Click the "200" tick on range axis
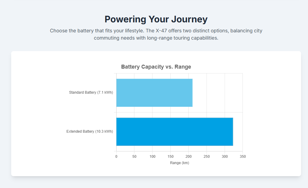The image size is (308, 188). tap(188, 157)
